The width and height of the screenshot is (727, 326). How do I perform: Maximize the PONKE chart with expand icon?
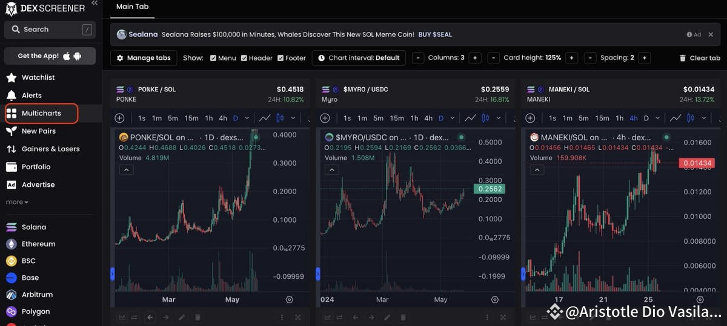[298, 317]
